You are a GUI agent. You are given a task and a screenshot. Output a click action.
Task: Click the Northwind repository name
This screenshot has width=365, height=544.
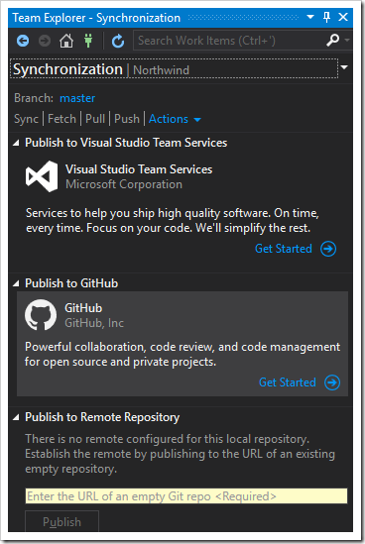pyautogui.click(x=161, y=70)
